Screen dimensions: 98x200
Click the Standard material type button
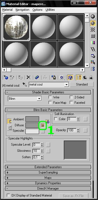tap(82, 84)
